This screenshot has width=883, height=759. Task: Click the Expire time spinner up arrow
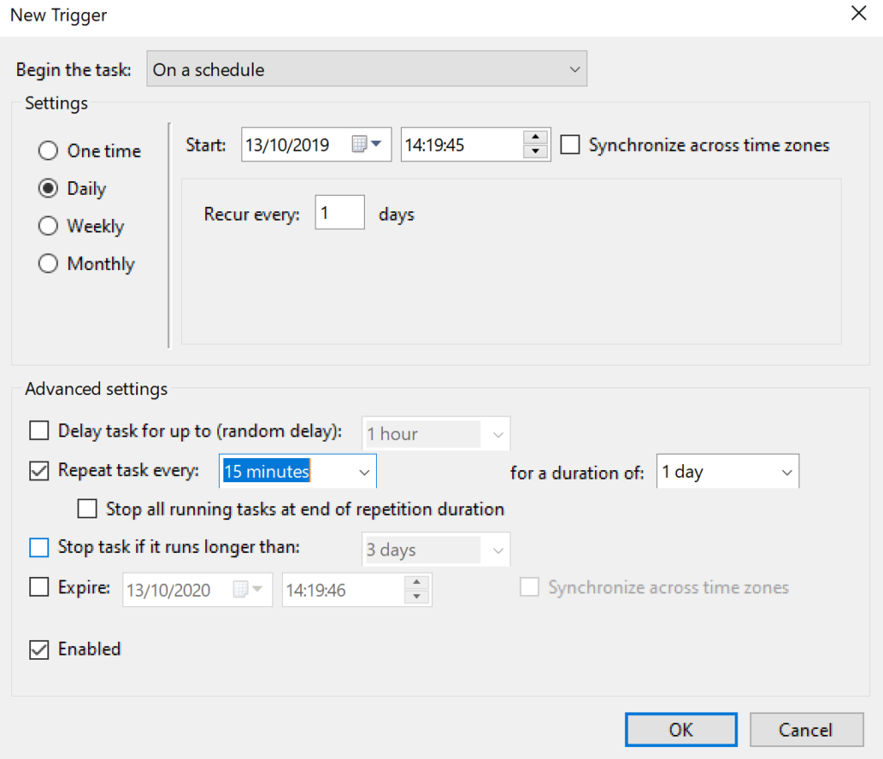(x=418, y=584)
